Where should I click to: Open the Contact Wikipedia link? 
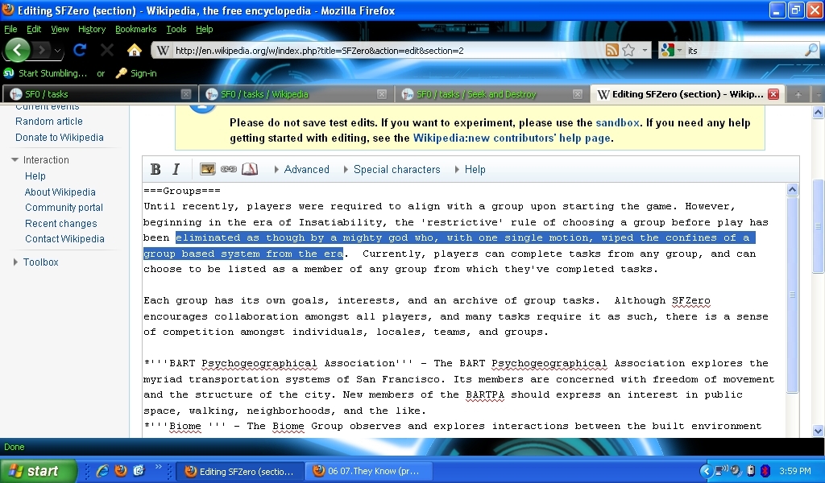point(64,239)
